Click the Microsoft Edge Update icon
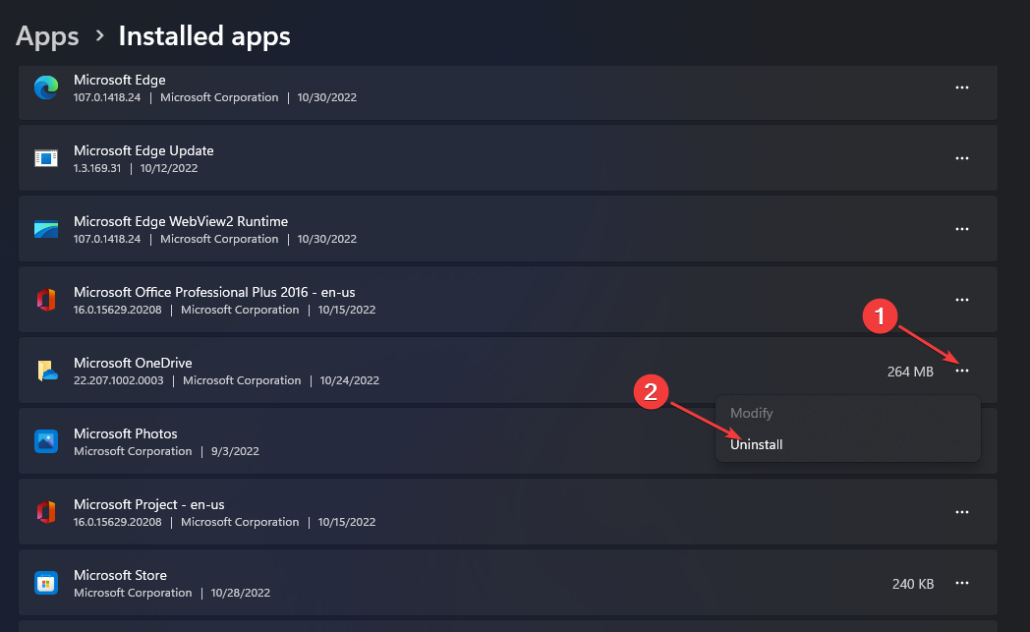This screenshot has width=1030, height=632. pos(46,158)
